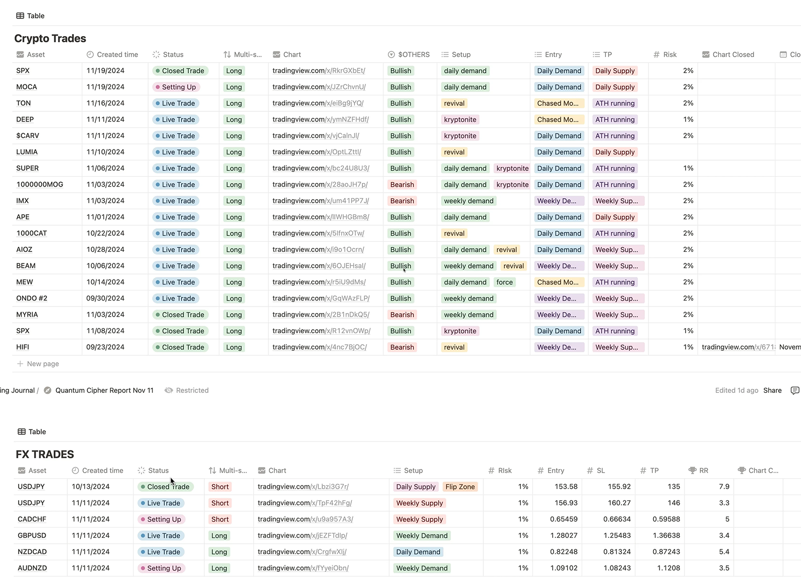Open the TradingView link for MOCA

pyautogui.click(x=319, y=87)
